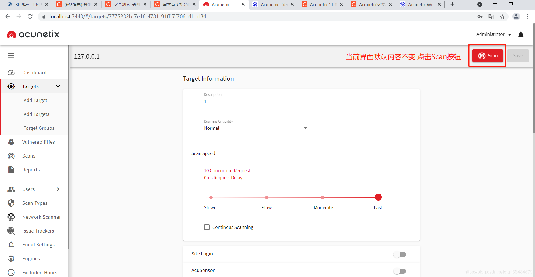Open the Administrator account dropdown
535x277 pixels.
click(x=494, y=34)
